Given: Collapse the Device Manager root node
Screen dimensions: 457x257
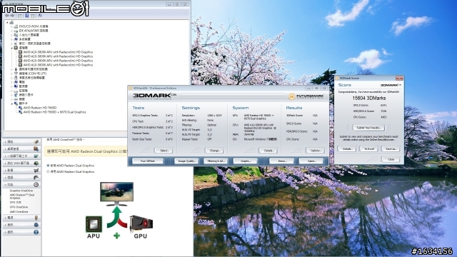Looking at the screenshot, I should [7, 22].
